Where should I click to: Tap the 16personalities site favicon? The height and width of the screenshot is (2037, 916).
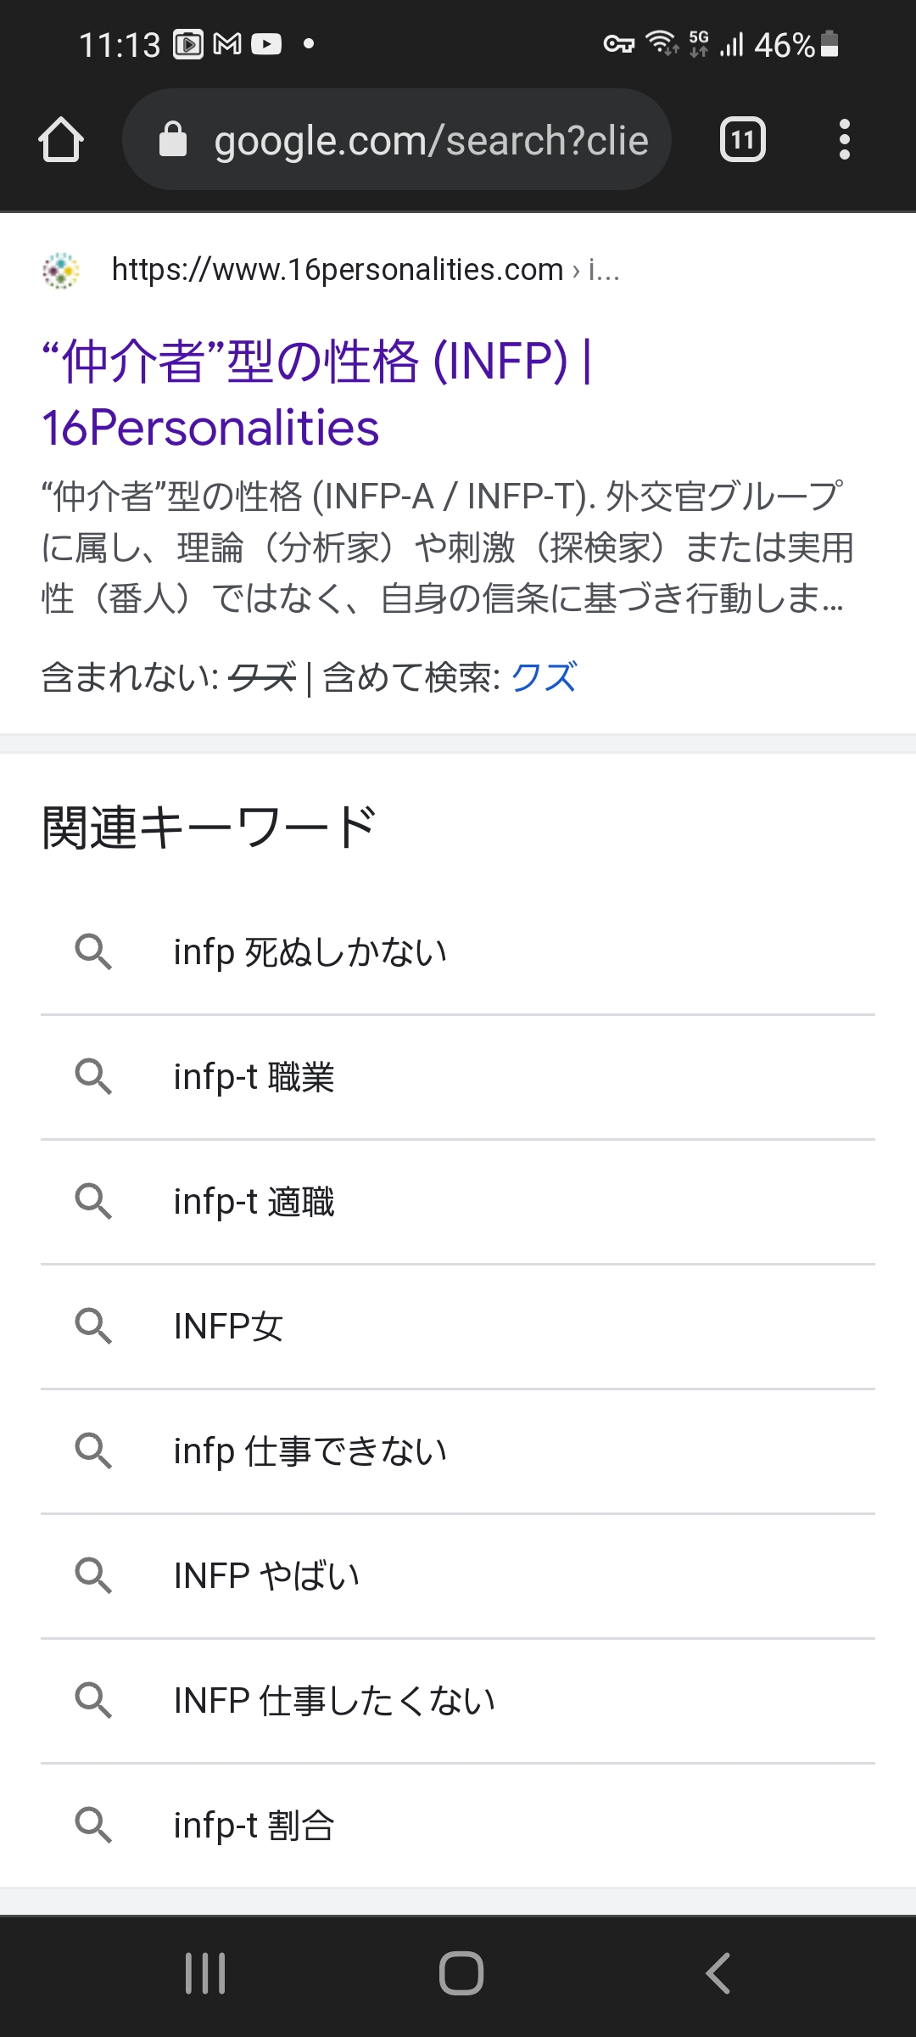[61, 271]
